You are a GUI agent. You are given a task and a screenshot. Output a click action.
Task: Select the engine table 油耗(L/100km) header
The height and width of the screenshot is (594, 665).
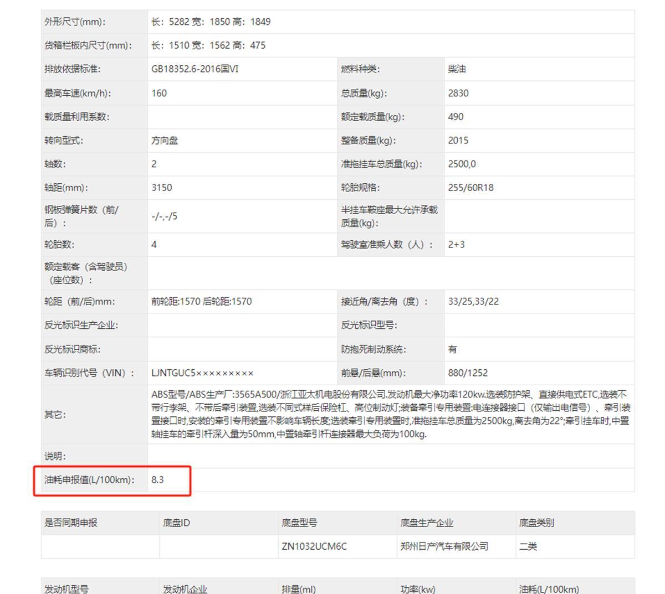[549, 589]
